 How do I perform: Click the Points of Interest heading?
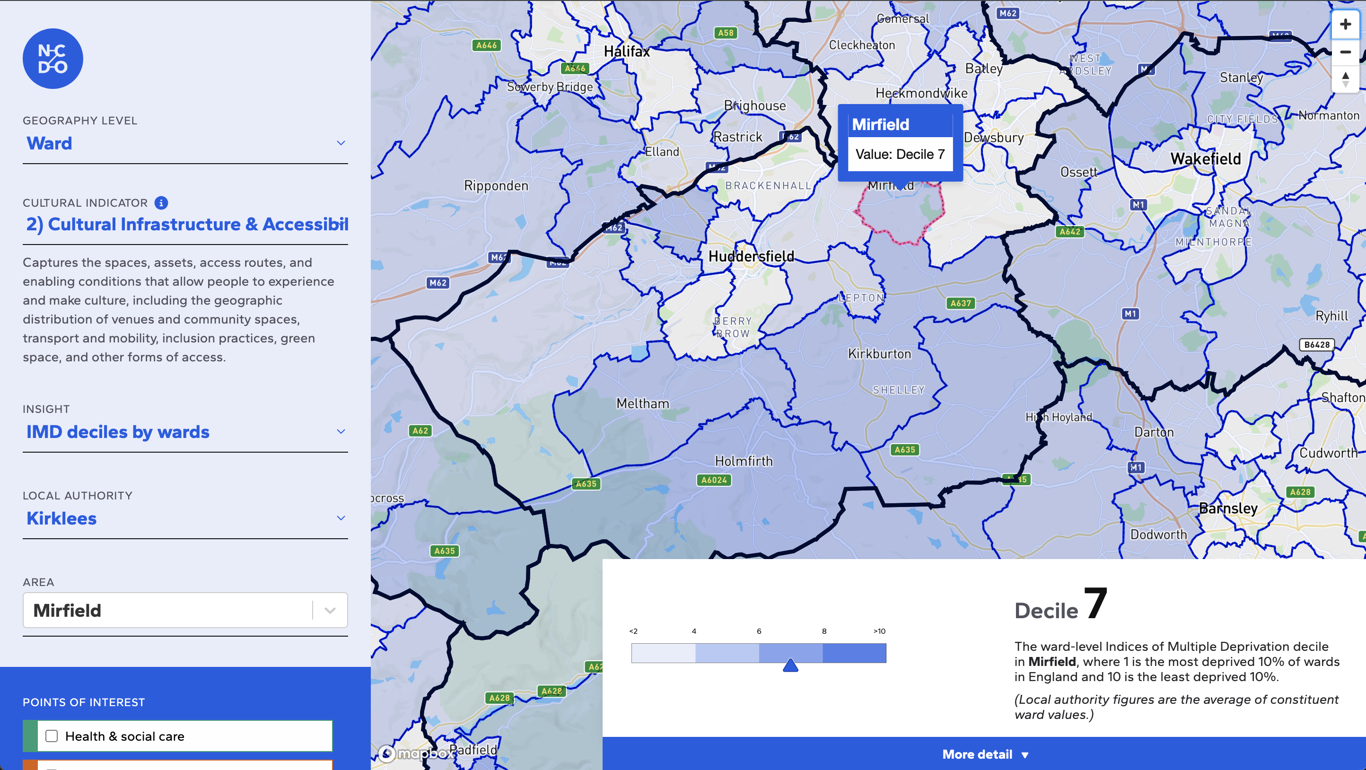pos(83,702)
